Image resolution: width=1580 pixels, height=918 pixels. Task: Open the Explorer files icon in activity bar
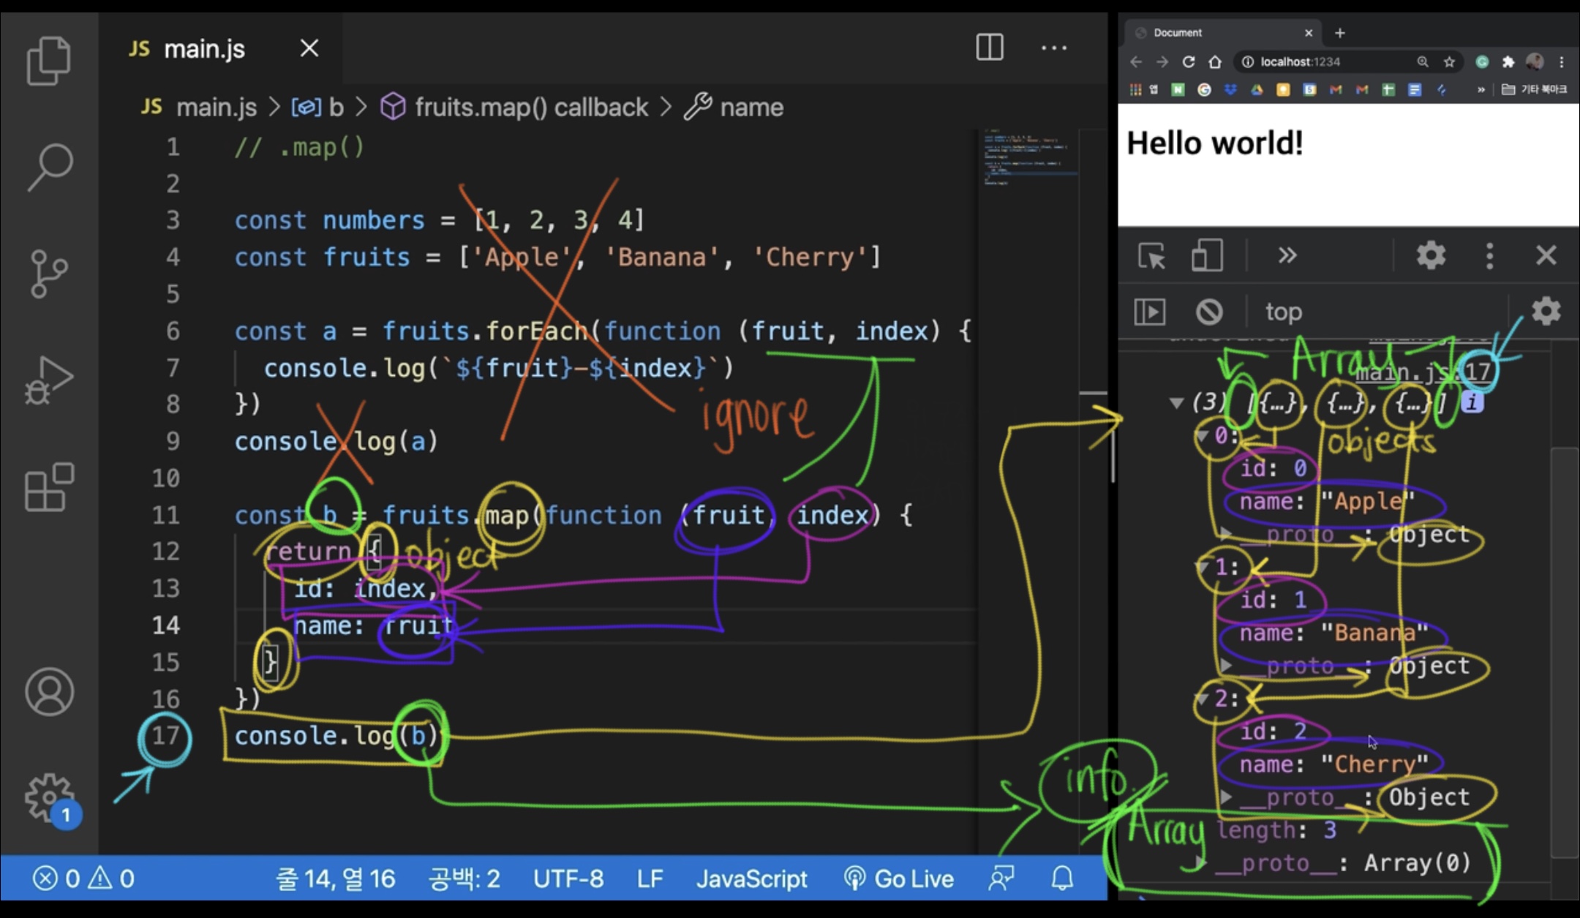[x=48, y=61]
